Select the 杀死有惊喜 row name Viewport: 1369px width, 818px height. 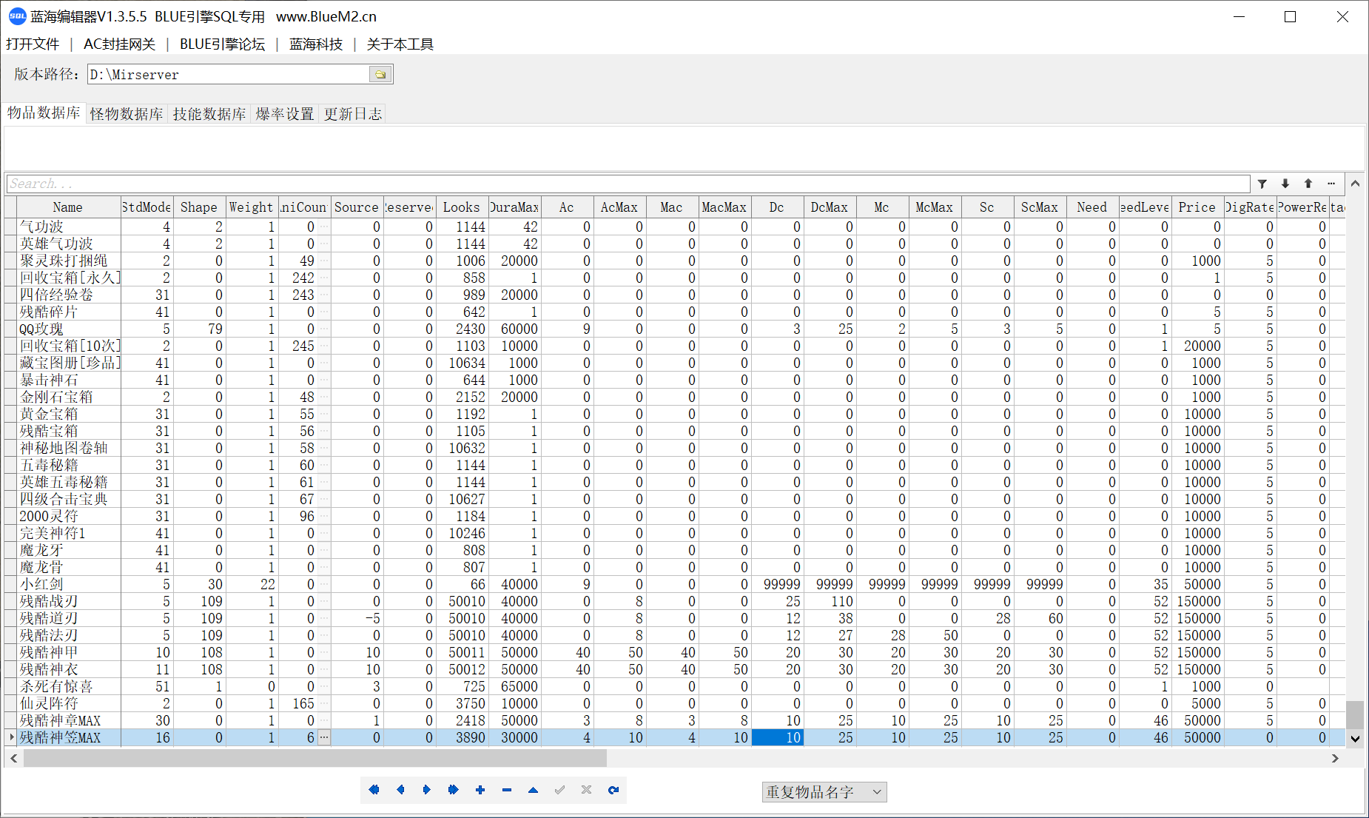55,686
